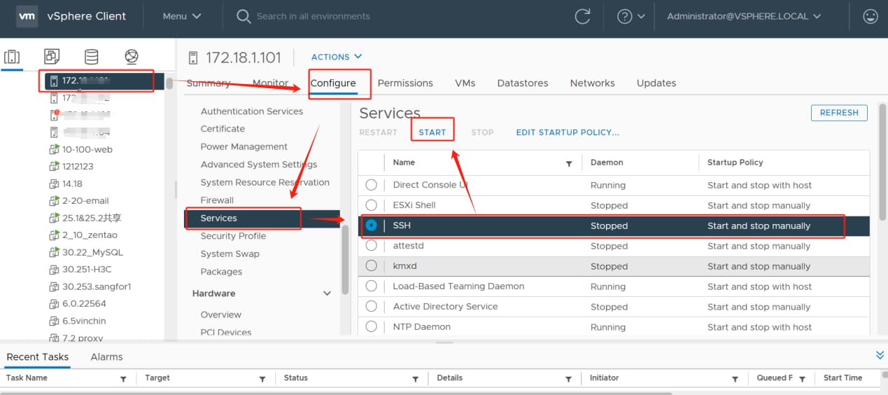Click the search magnifier icon
The image size is (888, 395).
pos(244,16)
